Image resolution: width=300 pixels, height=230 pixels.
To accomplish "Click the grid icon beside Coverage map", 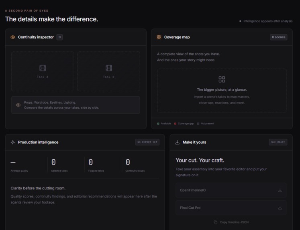I will [159, 37].
